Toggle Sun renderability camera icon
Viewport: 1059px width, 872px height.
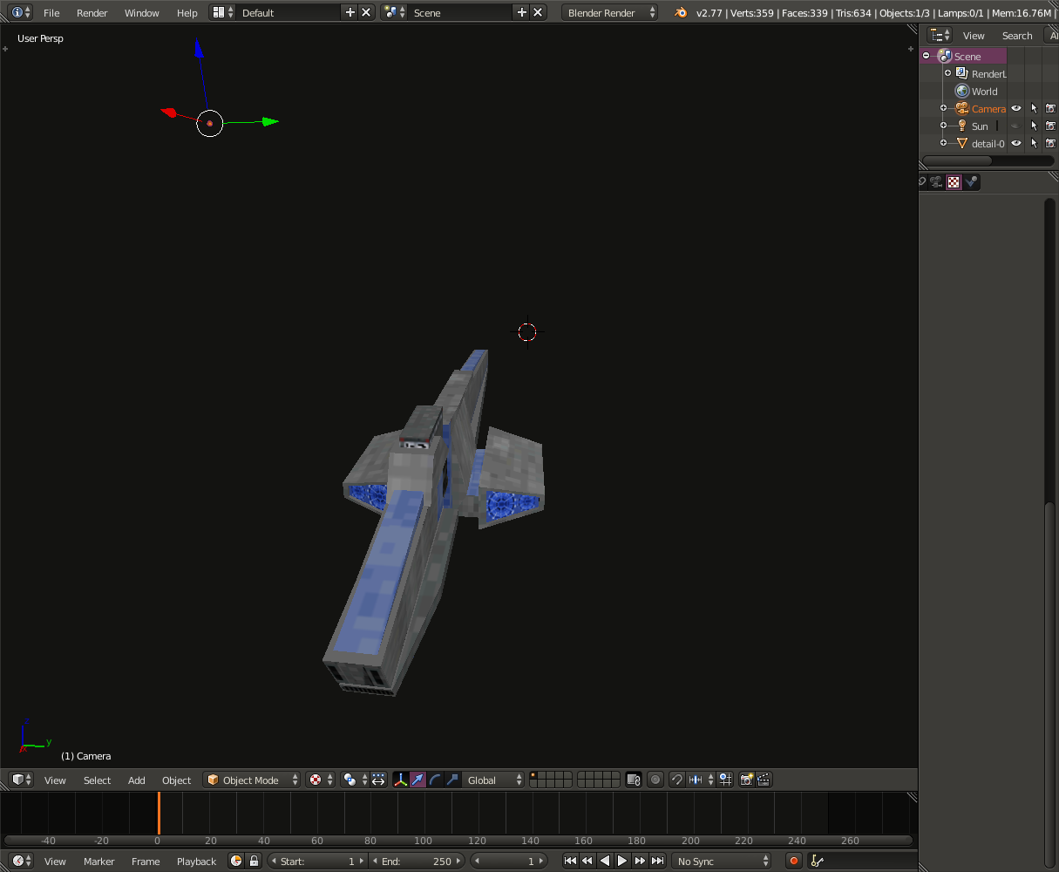[x=1050, y=126]
